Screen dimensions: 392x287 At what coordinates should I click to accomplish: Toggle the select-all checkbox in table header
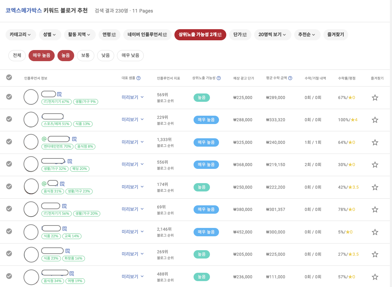(9, 77)
